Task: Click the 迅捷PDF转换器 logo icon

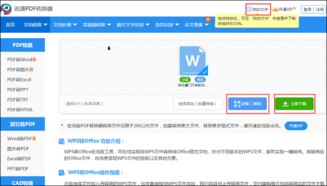Action: coord(6,9)
